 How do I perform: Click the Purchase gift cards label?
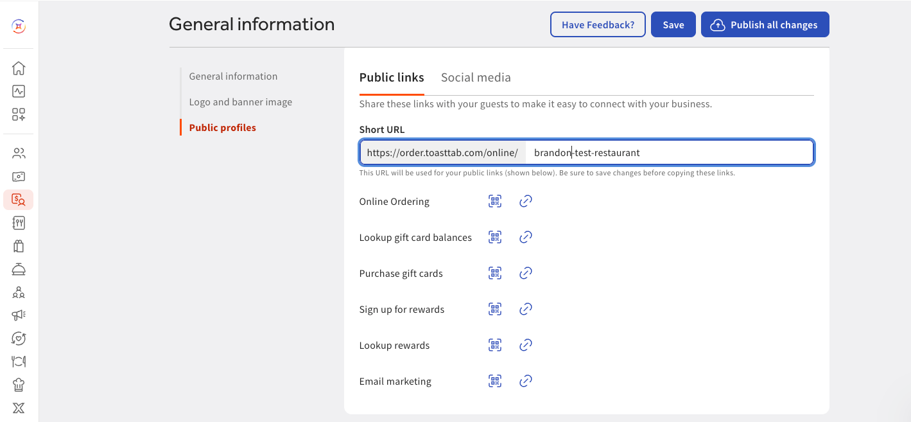tap(401, 274)
